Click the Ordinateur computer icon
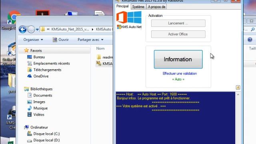 click(26, 127)
